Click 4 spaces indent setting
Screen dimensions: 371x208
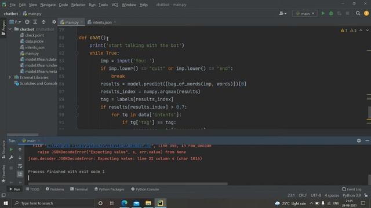pyautogui.click(x=332, y=195)
